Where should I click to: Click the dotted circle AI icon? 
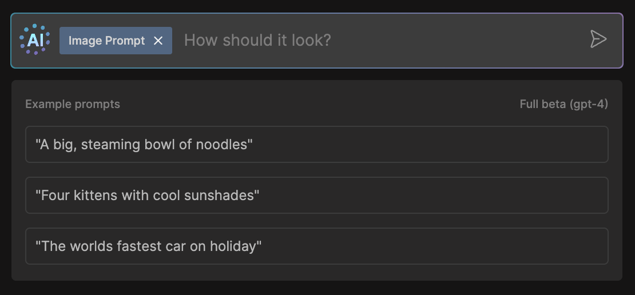click(x=35, y=40)
